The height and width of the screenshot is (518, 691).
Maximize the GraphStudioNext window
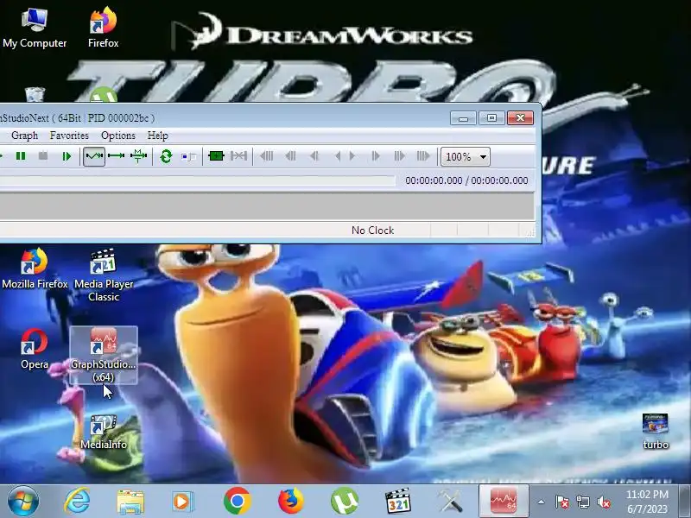(x=491, y=118)
